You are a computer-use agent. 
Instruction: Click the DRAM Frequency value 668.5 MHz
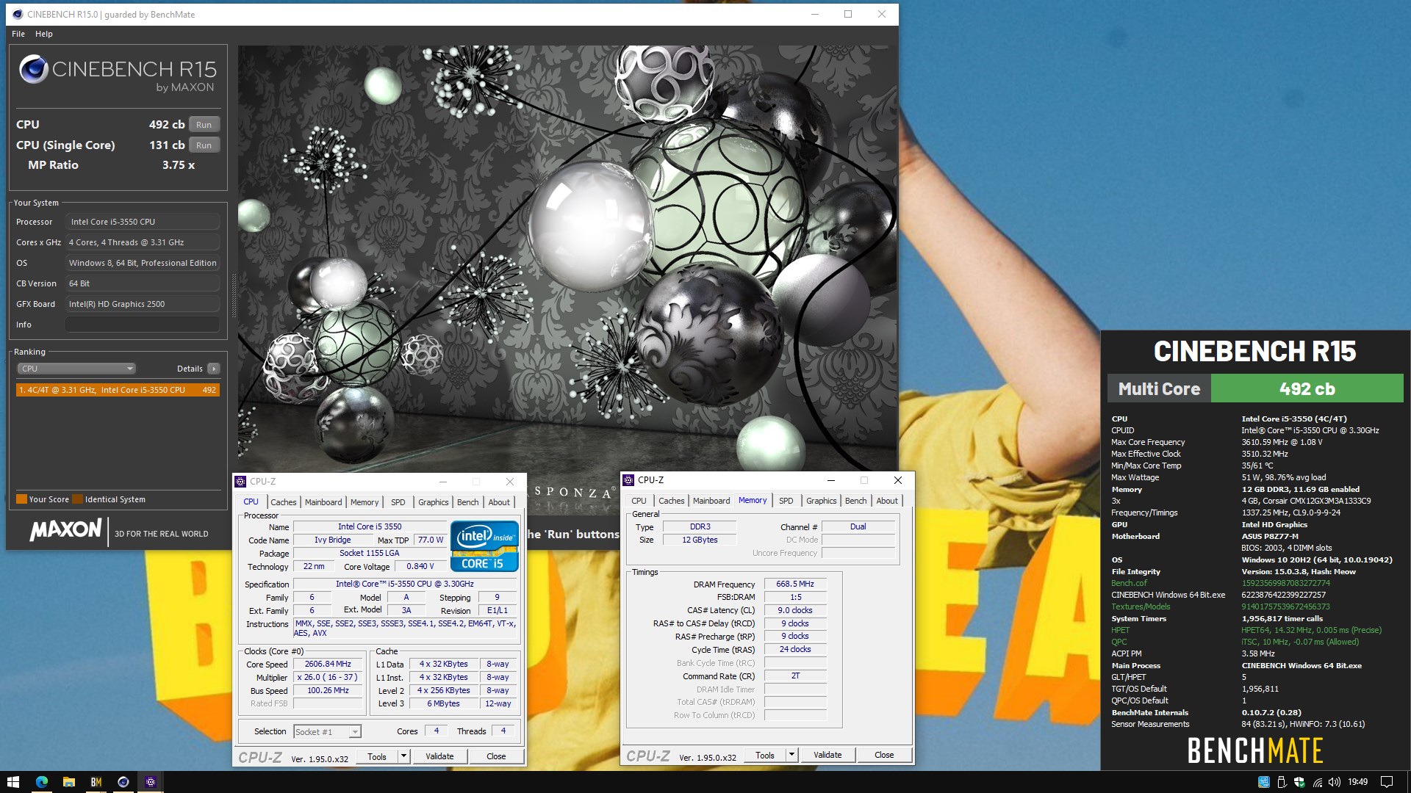point(795,584)
